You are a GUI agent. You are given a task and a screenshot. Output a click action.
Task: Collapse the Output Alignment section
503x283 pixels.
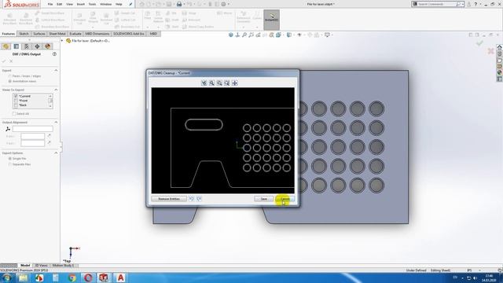click(56, 123)
